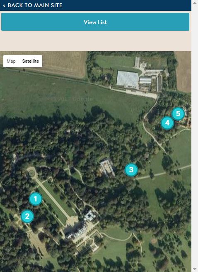Click the back chevron beside Back to Main Site
Viewport: 198px width, 272px height.
pos(4,6)
